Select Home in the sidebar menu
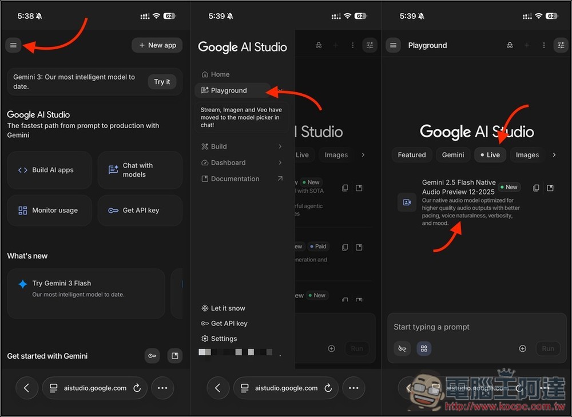Screen dimensions: 572x417 [x=220, y=74]
